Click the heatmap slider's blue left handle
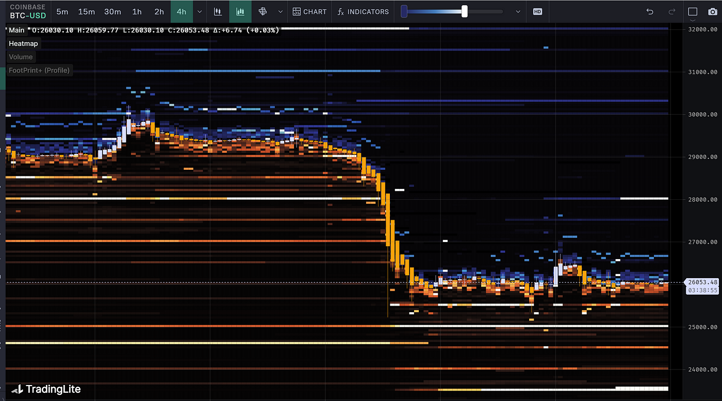 404,11
